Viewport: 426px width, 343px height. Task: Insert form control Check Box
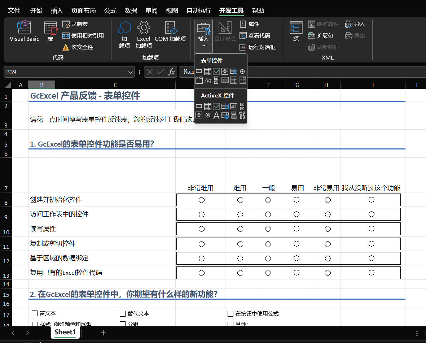click(x=216, y=71)
